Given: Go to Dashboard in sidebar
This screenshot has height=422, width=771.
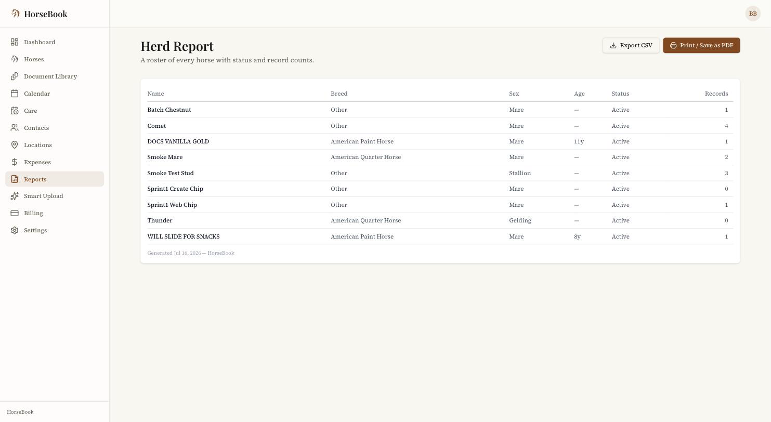Looking at the screenshot, I should coord(55,42).
